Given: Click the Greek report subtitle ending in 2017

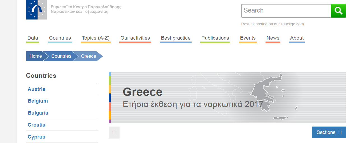Looking at the screenshot, I should tap(193, 105).
